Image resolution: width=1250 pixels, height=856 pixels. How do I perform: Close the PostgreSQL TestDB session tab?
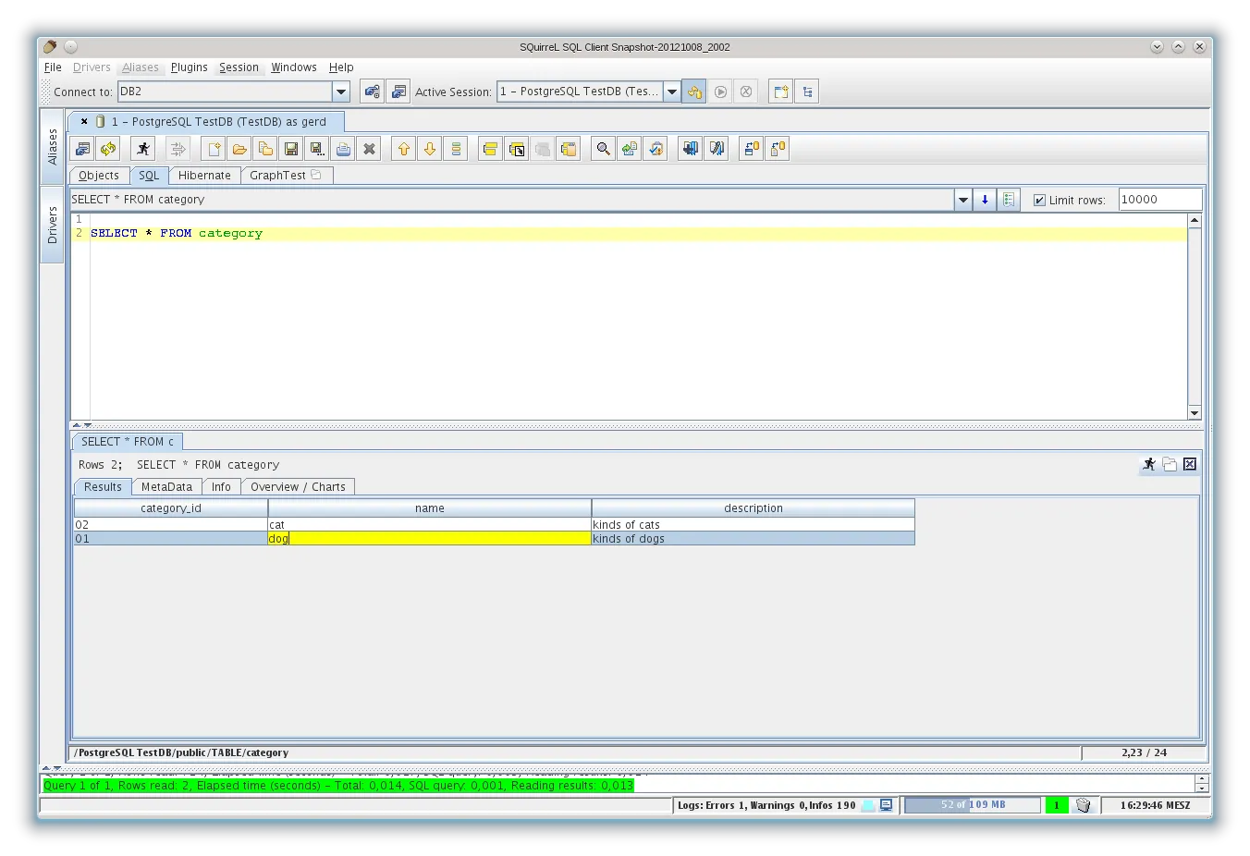pos(84,121)
